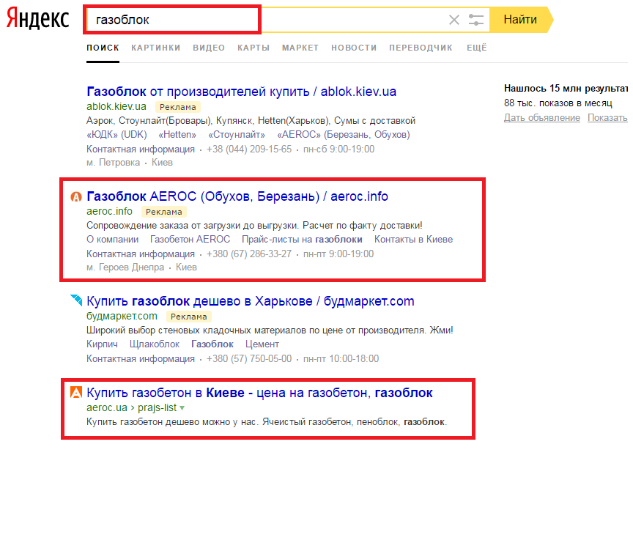Click phone number +380 (67) 286-33-27
633x543 pixels.
[249, 254]
